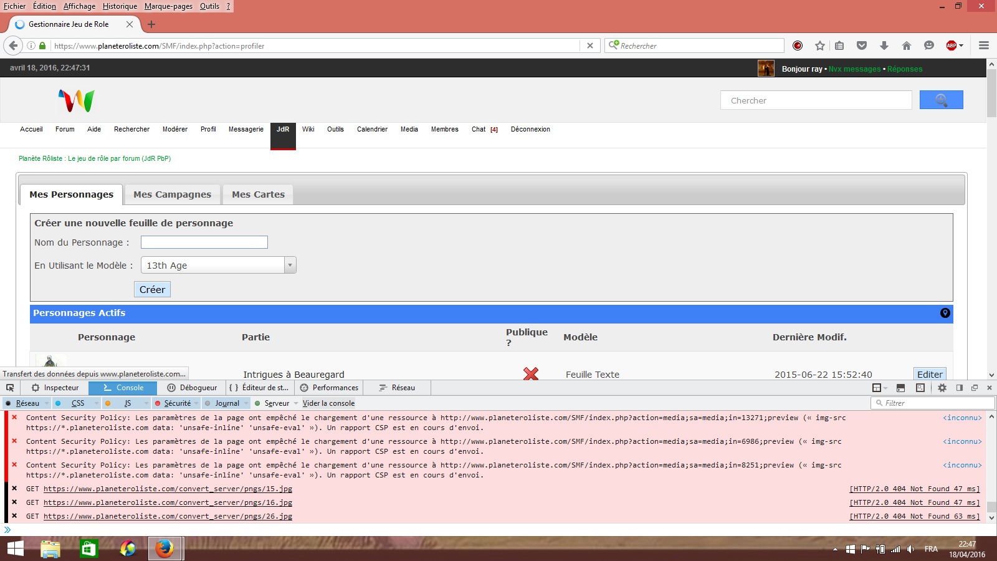Open the Downloads arrow icon

(884, 46)
